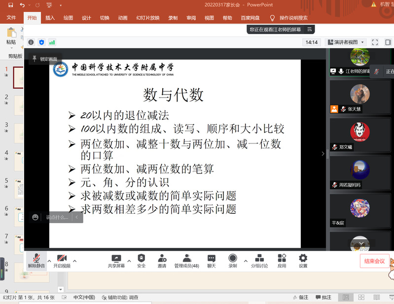
Task: Unmute microphone with 解除静音 button
Action: click(36, 261)
